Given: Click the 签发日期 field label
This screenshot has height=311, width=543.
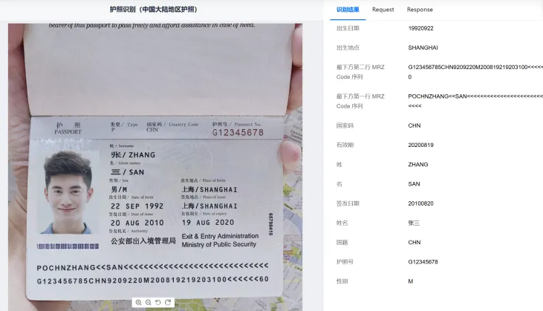Looking at the screenshot, I should [348, 203].
